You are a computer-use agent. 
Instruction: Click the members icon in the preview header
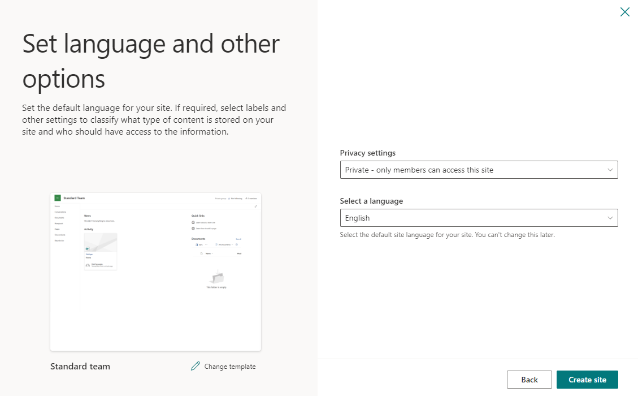tap(246, 199)
